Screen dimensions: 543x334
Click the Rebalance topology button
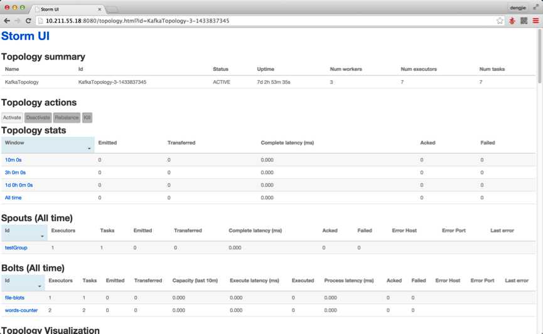tap(67, 118)
